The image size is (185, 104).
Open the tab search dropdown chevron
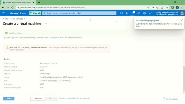coord(162,2)
